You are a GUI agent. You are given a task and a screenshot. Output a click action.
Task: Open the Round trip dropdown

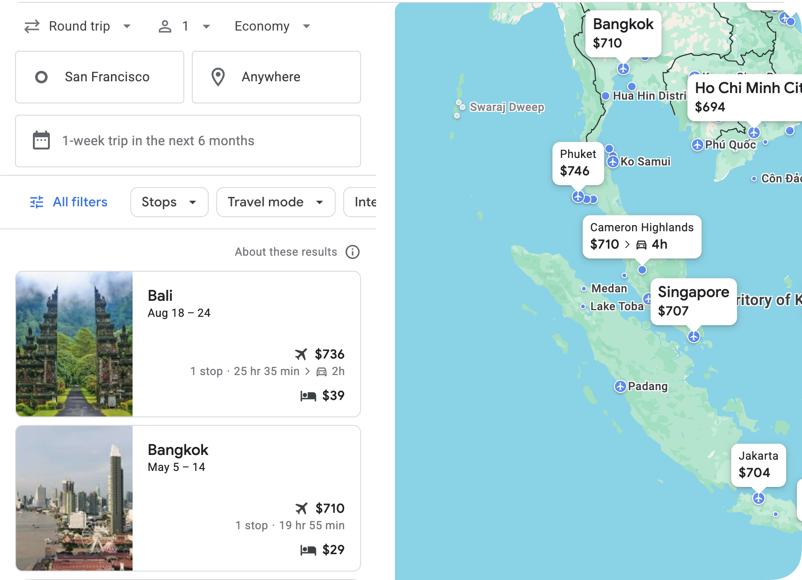[88, 26]
